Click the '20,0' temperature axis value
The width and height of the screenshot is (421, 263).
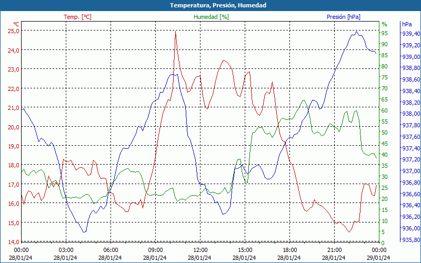coord(14,127)
